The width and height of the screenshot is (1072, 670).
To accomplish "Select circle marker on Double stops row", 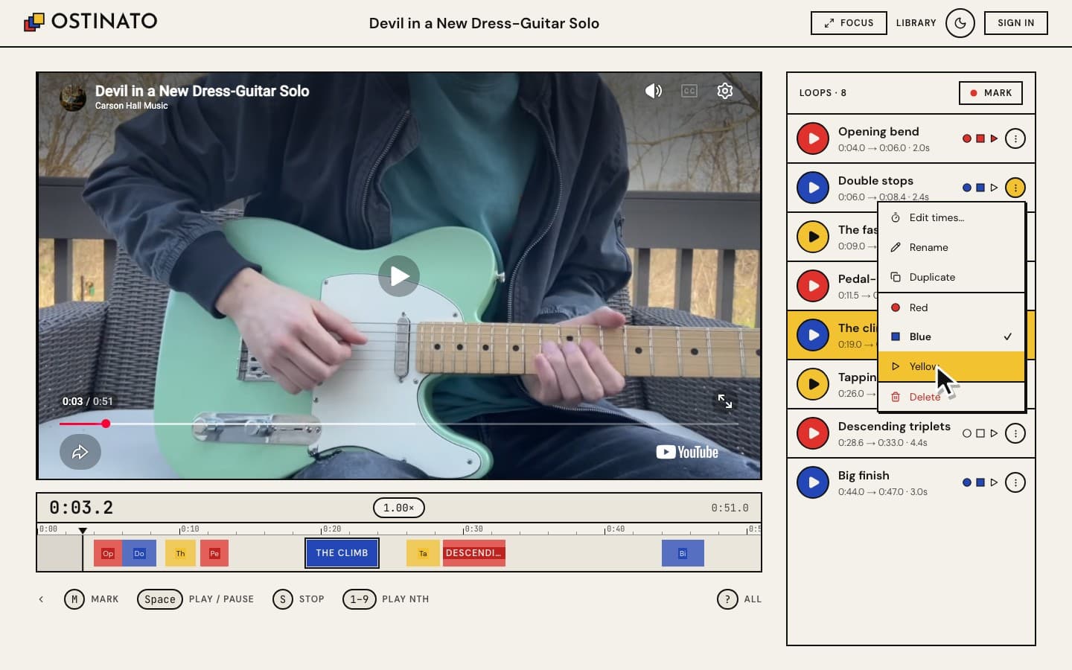I will (x=967, y=188).
